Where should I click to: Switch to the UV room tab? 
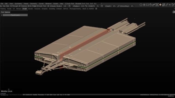click(14, 9)
